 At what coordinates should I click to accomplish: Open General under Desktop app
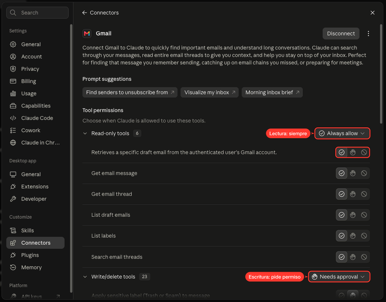[x=35, y=175]
